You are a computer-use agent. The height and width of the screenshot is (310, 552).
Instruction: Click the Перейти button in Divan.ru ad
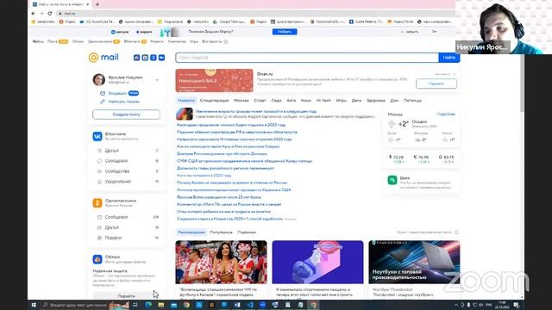click(436, 84)
